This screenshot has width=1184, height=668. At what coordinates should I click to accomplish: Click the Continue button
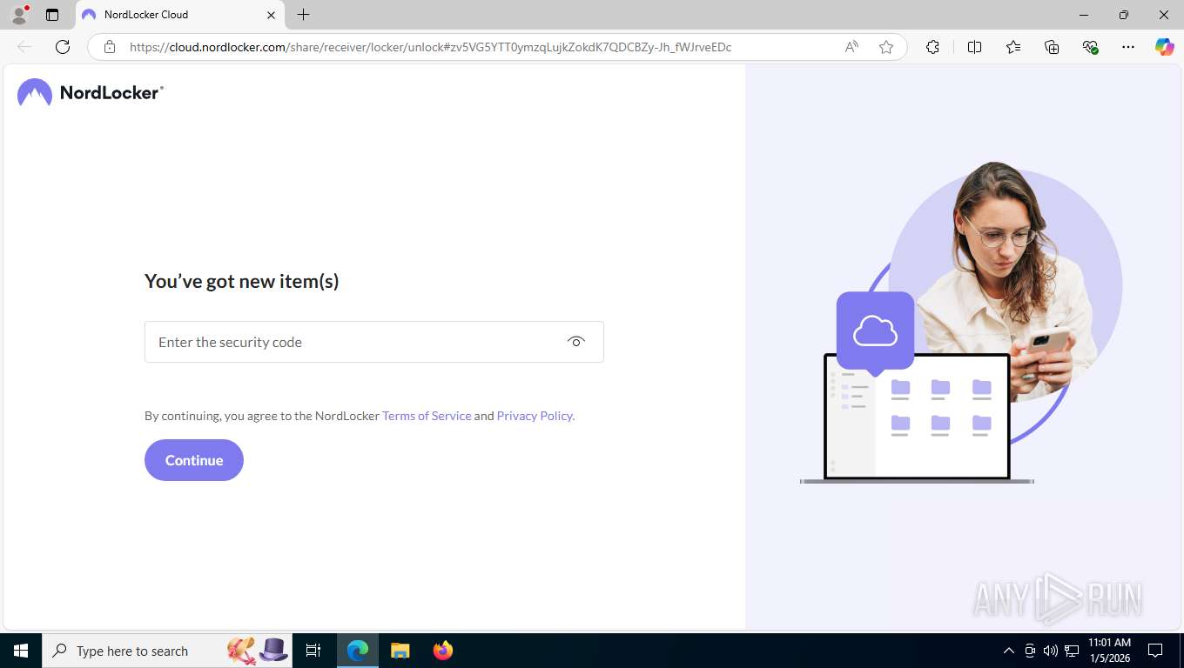click(x=194, y=460)
